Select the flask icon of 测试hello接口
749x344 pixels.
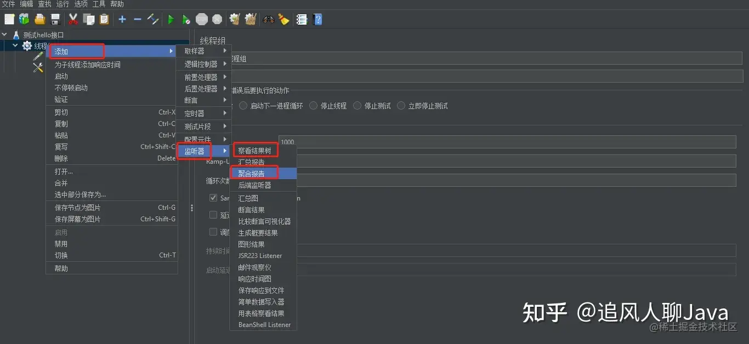[x=16, y=35]
